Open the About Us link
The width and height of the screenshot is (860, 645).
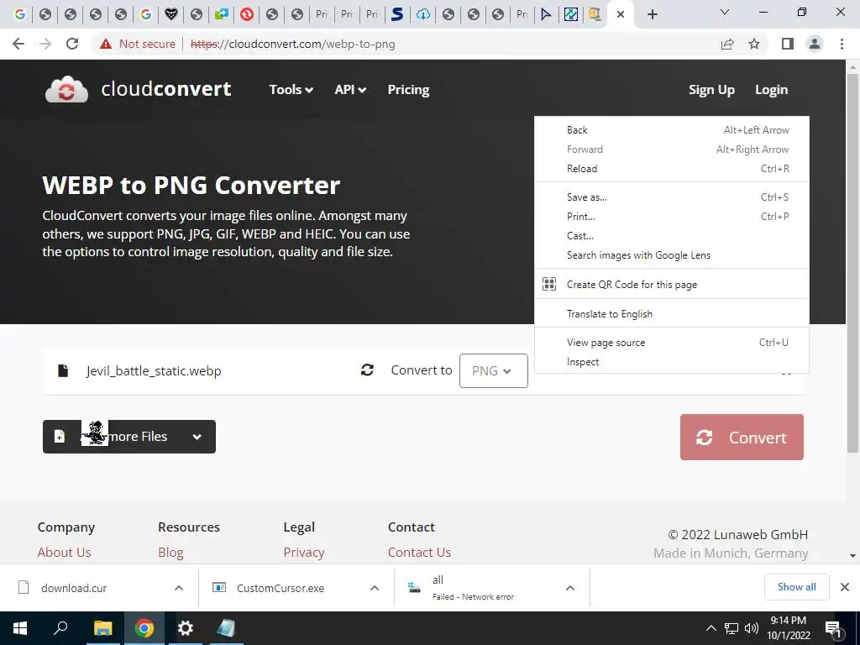tap(64, 553)
